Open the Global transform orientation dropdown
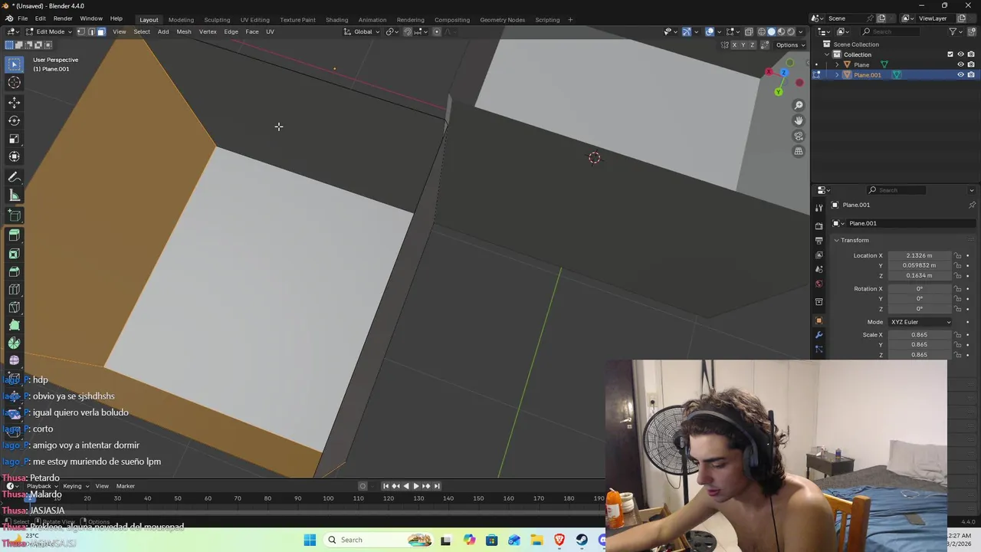Viewport: 981px width, 552px height. (x=362, y=31)
